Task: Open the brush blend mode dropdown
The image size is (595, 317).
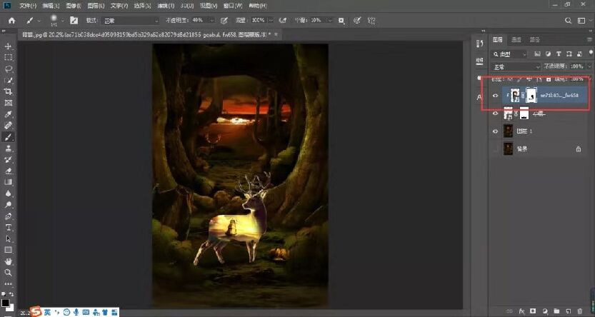Action: (x=131, y=21)
